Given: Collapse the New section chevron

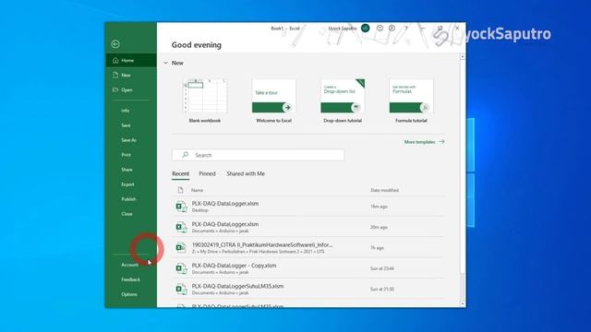Looking at the screenshot, I should pyautogui.click(x=165, y=63).
